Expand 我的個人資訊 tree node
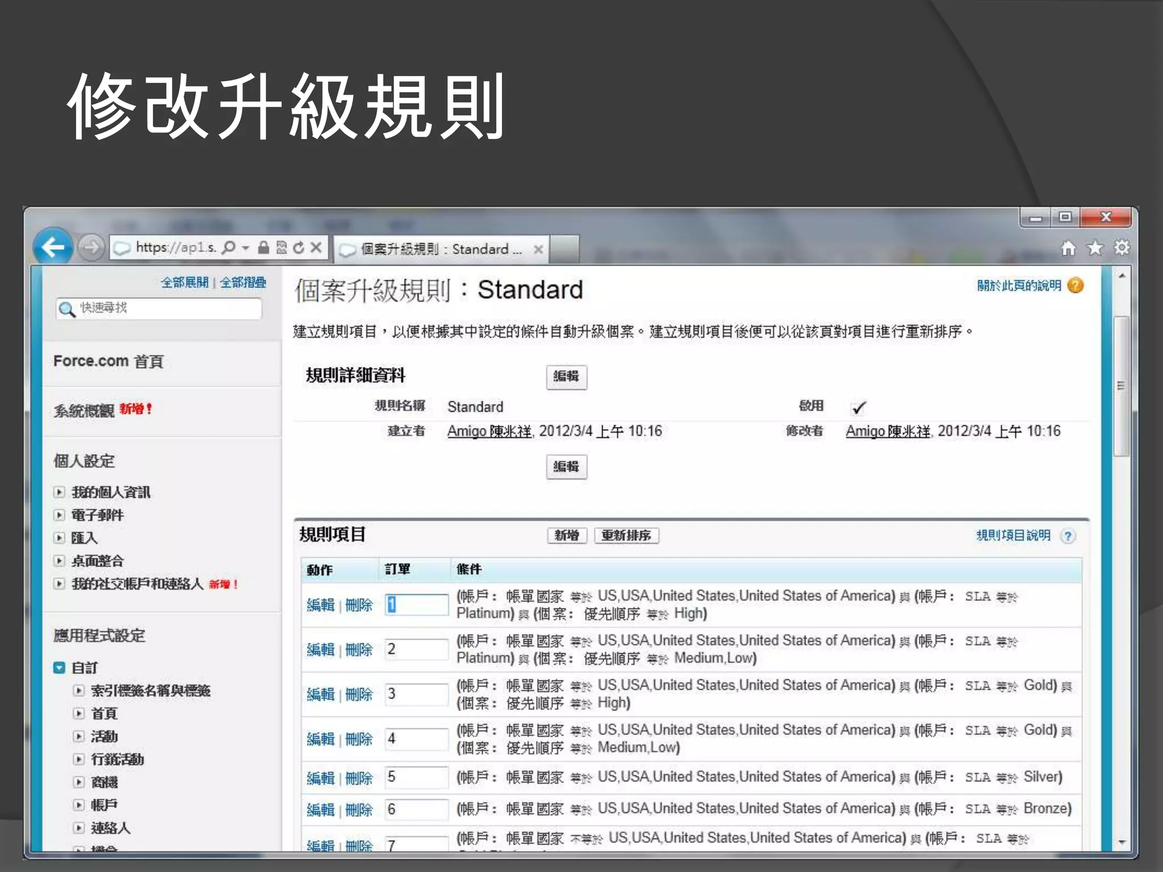Screen dimensions: 1163x872 [x=59, y=492]
